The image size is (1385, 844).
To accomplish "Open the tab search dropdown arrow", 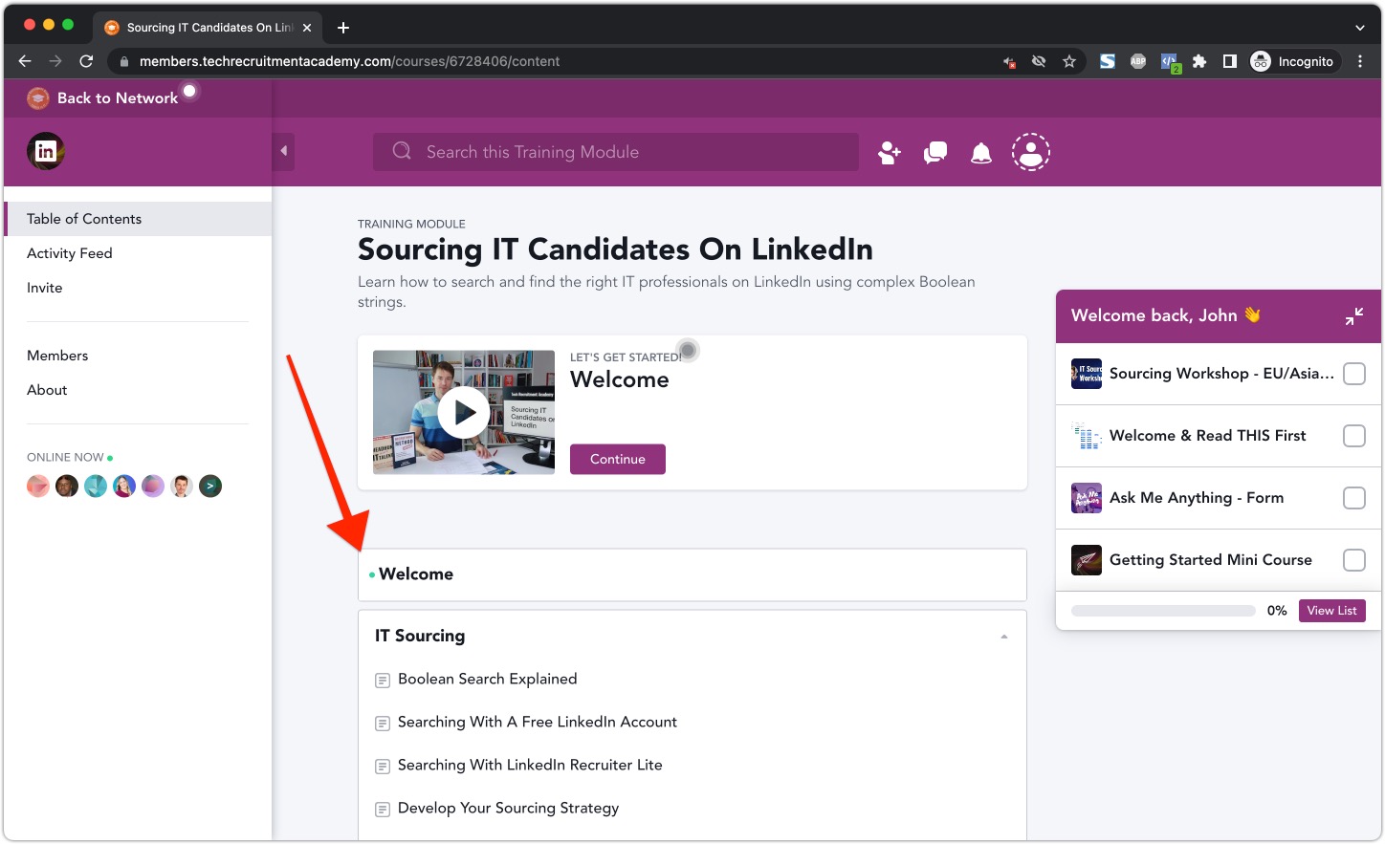I will click(1360, 28).
